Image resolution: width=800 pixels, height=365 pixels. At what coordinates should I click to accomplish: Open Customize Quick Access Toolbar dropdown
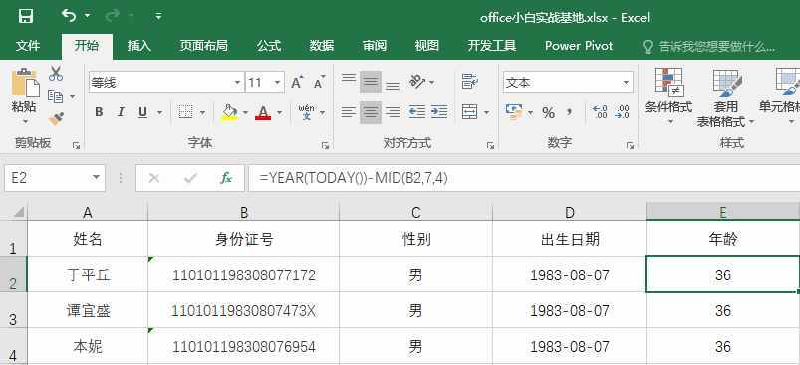158,16
